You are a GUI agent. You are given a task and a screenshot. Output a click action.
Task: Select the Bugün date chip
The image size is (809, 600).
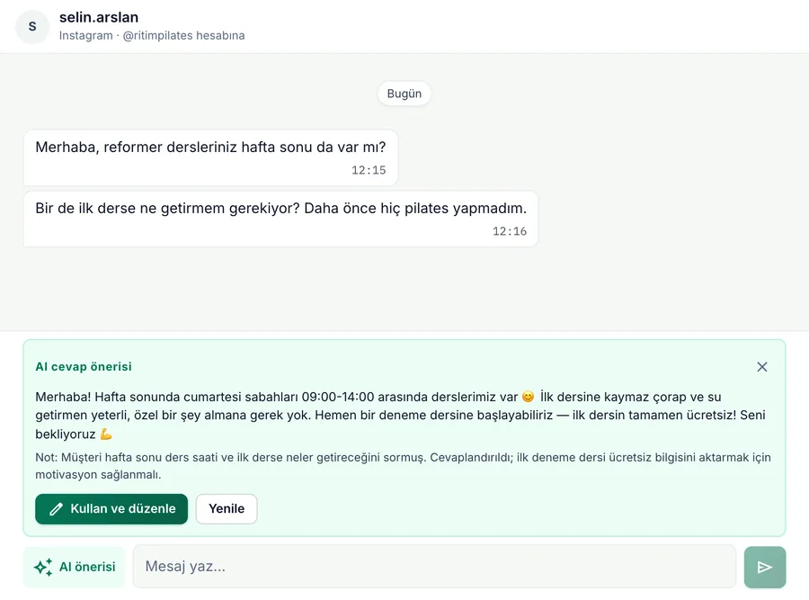[x=404, y=94]
